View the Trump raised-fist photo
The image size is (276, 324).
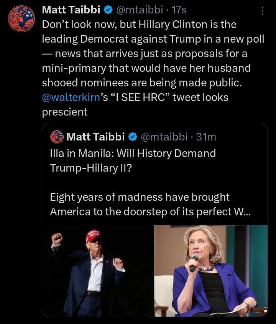pyautogui.click(x=98, y=271)
